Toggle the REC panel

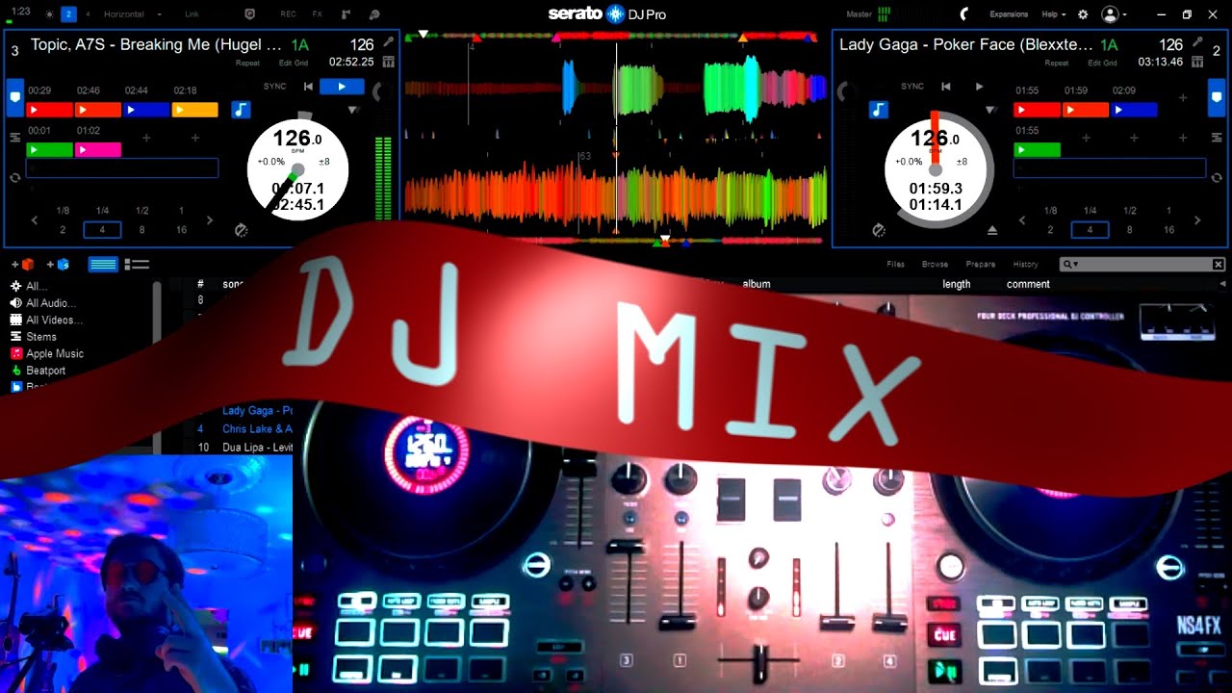coord(288,14)
